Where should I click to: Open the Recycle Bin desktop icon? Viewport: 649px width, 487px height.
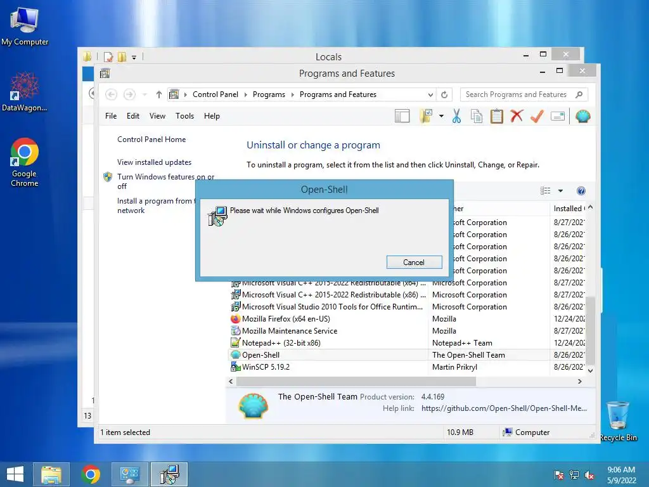pos(618,421)
